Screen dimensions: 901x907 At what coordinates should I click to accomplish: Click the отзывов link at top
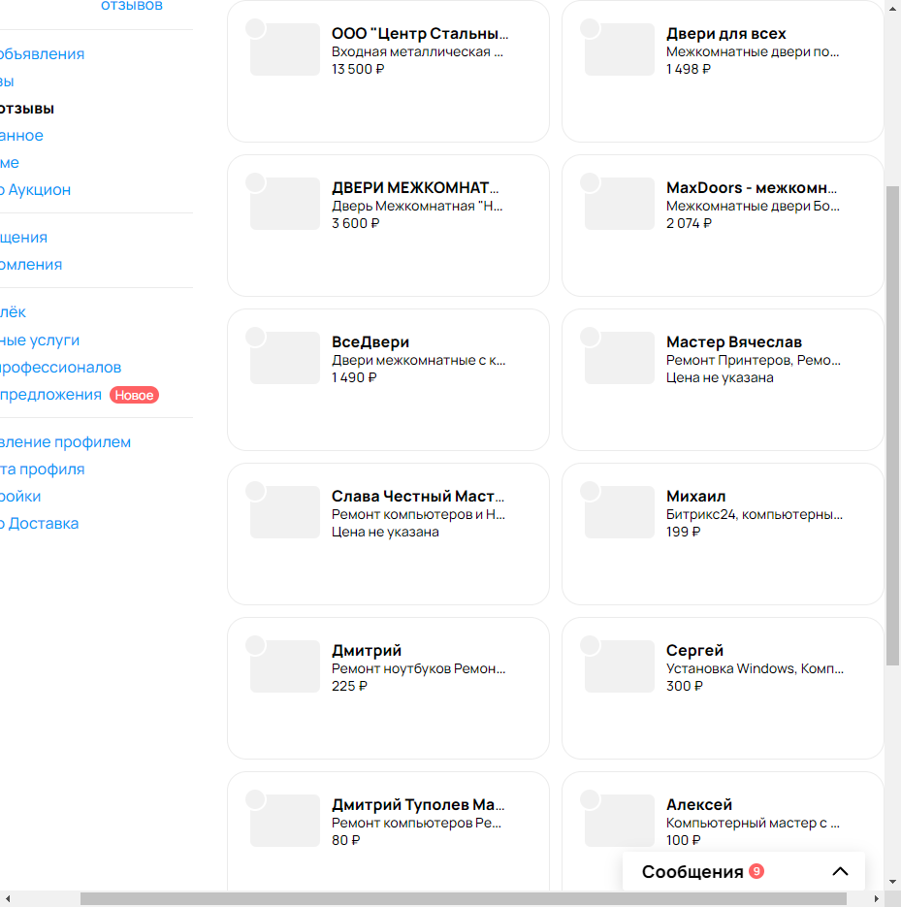132,6
